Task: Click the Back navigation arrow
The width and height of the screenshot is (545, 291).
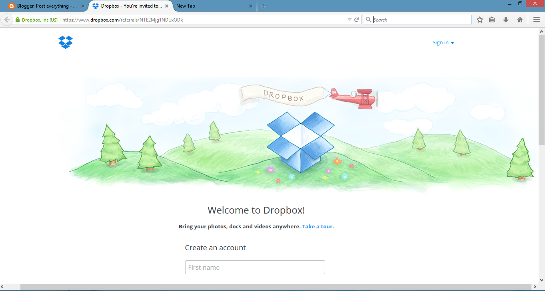Action: (7, 19)
